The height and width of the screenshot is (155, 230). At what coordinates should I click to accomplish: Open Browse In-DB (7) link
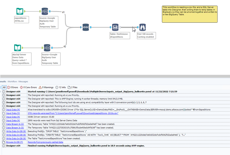tap(14, 142)
